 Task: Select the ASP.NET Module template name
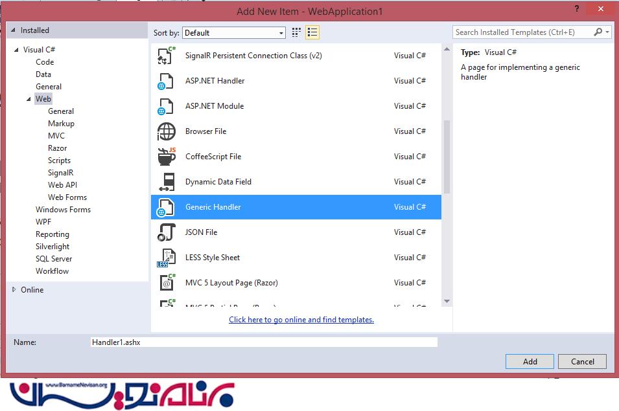point(215,106)
